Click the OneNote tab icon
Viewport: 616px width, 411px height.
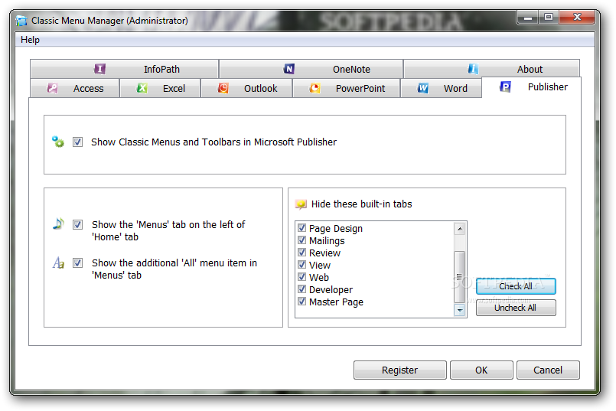pos(289,69)
